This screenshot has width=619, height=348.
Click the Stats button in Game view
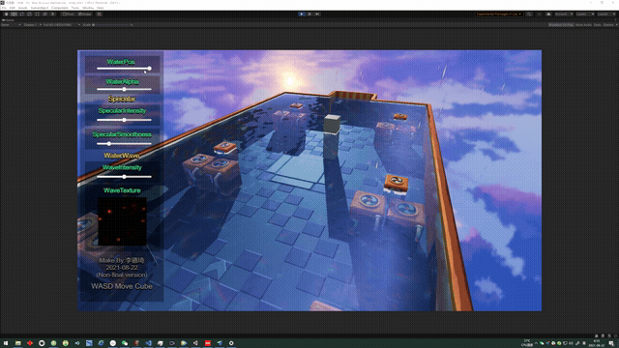(x=598, y=25)
